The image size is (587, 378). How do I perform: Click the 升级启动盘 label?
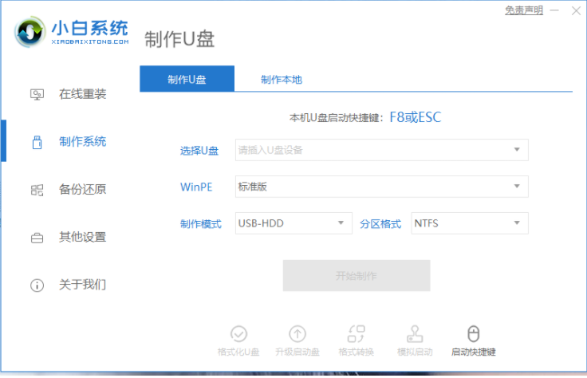tap(297, 352)
